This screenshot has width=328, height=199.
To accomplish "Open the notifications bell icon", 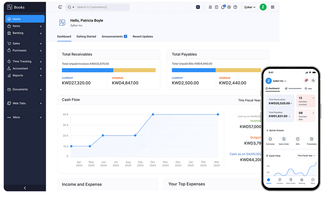I will coord(223,7).
